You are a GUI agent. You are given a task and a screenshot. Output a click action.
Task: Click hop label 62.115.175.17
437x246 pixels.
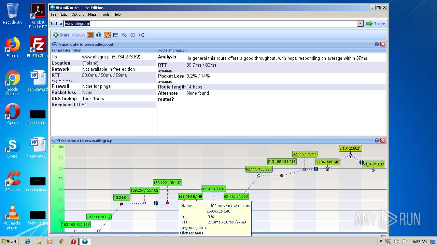coord(305,154)
